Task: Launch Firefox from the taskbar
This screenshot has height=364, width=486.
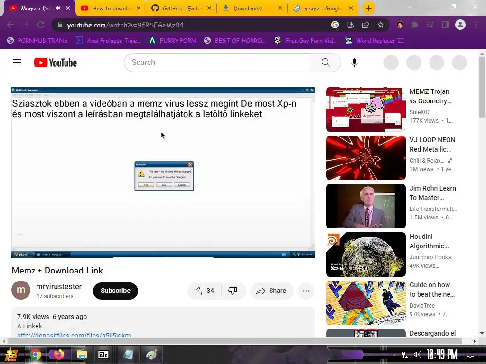Action: click(x=58, y=355)
